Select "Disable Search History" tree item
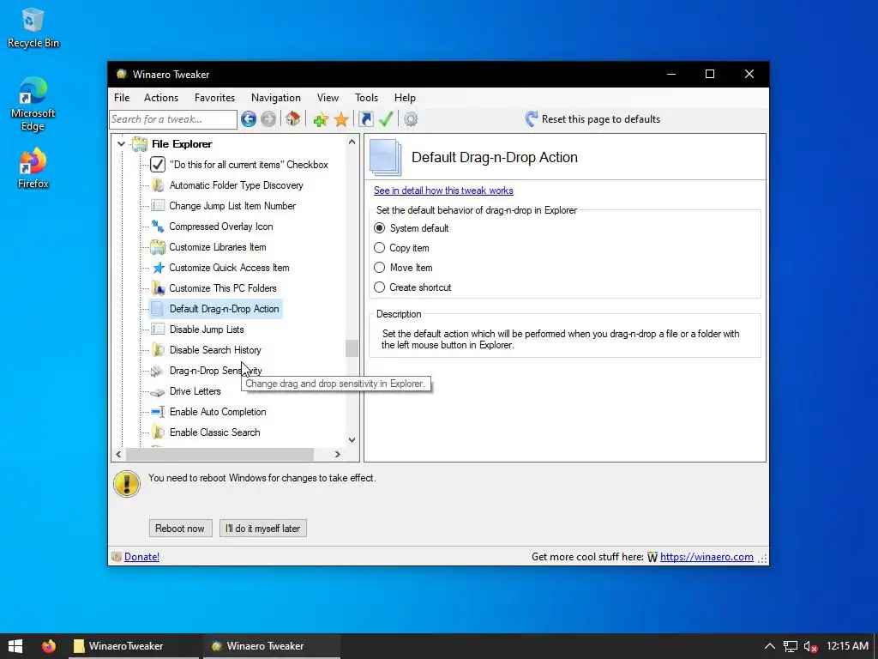 coord(215,350)
